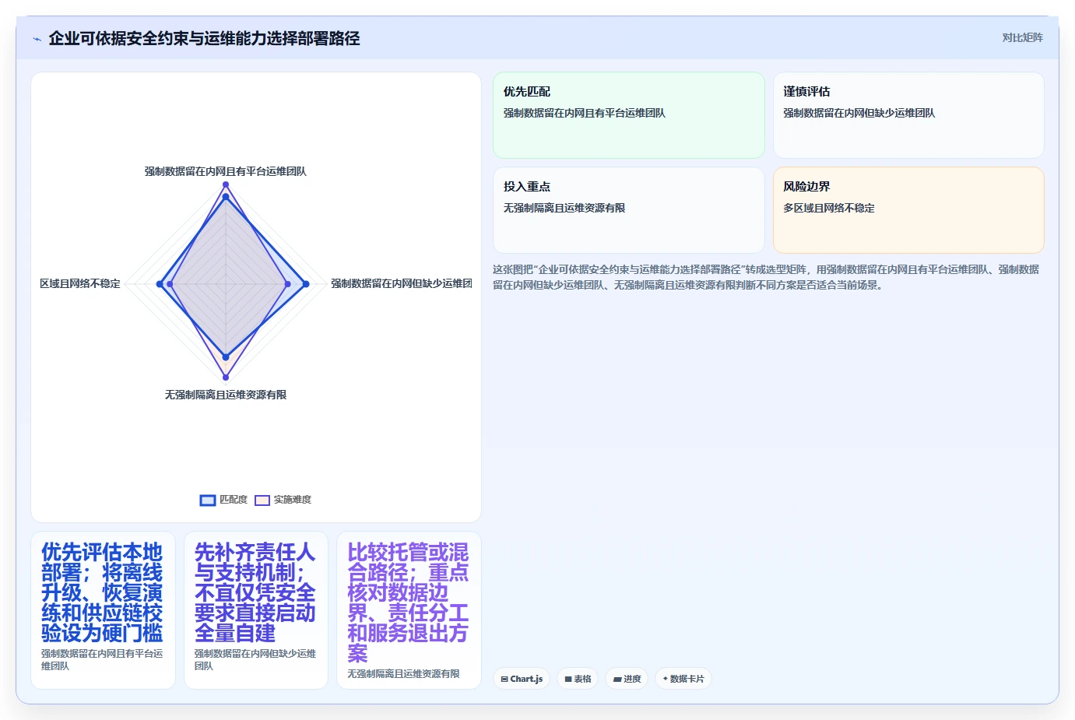Open the 风险边界 card

[908, 210]
